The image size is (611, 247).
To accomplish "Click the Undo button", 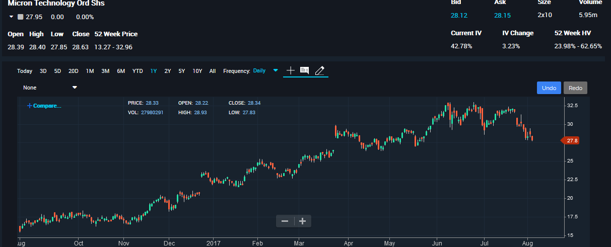I will (x=549, y=88).
